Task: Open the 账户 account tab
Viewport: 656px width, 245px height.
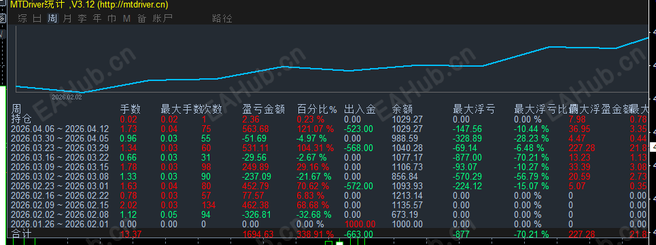Action: (x=162, y=18)
